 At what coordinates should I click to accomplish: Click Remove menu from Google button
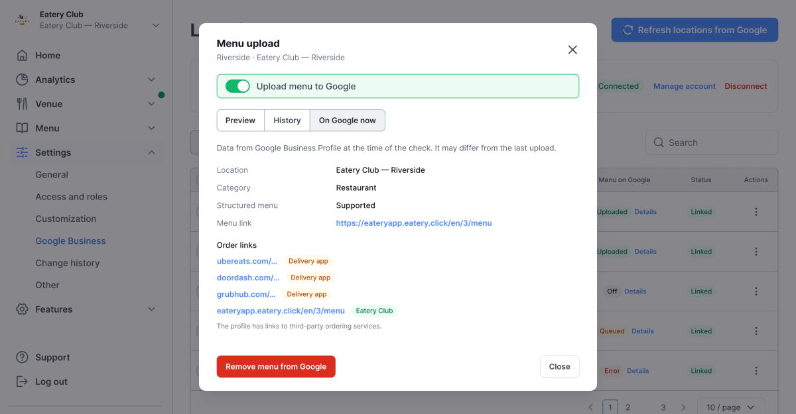276,366
